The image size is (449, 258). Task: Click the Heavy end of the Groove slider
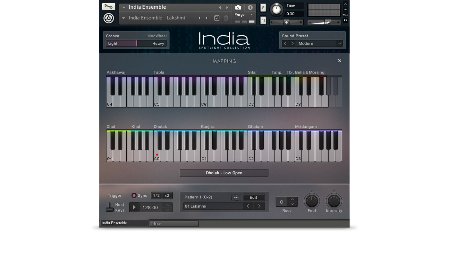pos(158,43)
